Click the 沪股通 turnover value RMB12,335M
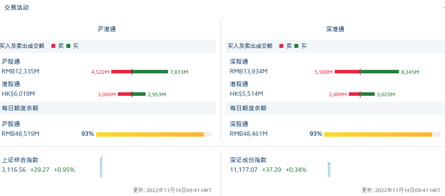 [x=21, y=71]
